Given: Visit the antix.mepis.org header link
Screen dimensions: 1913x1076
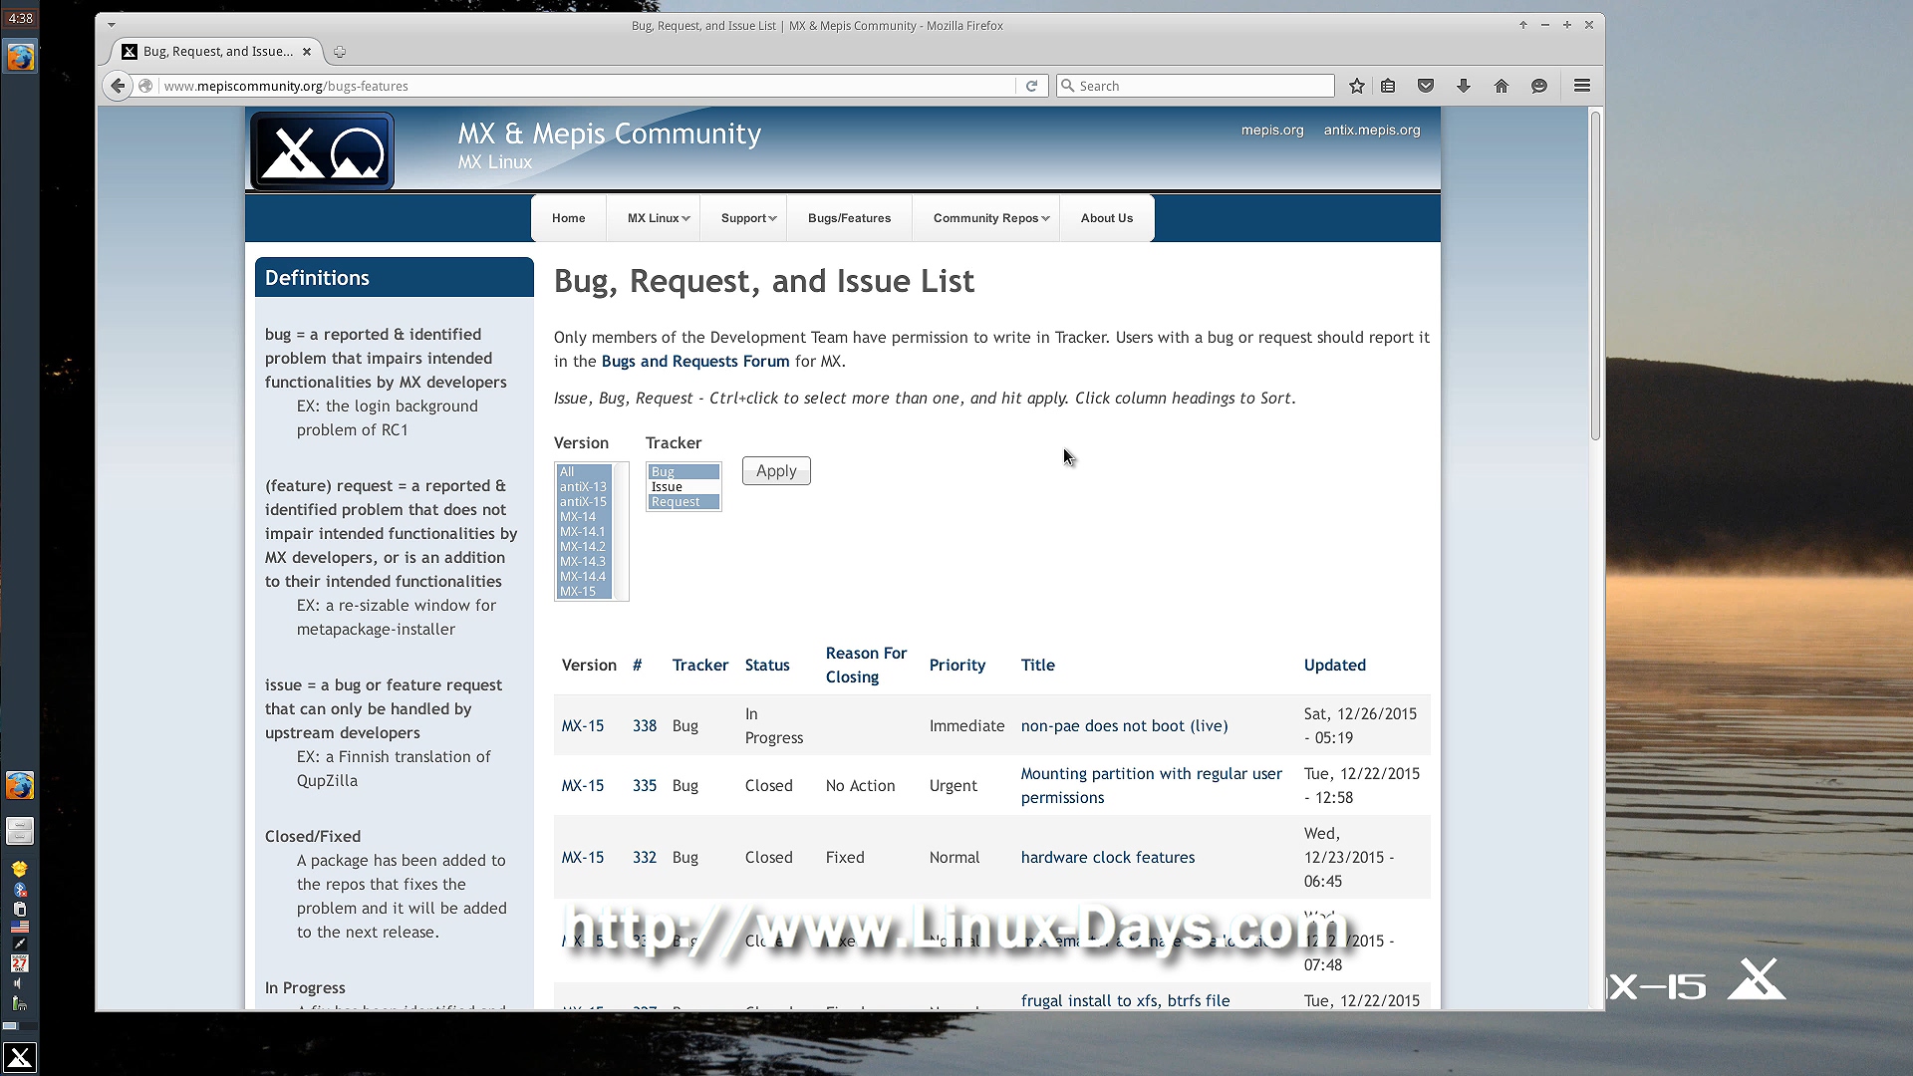Looking at the screenshot, I should pyautogui.click(x=1371, y=131).
